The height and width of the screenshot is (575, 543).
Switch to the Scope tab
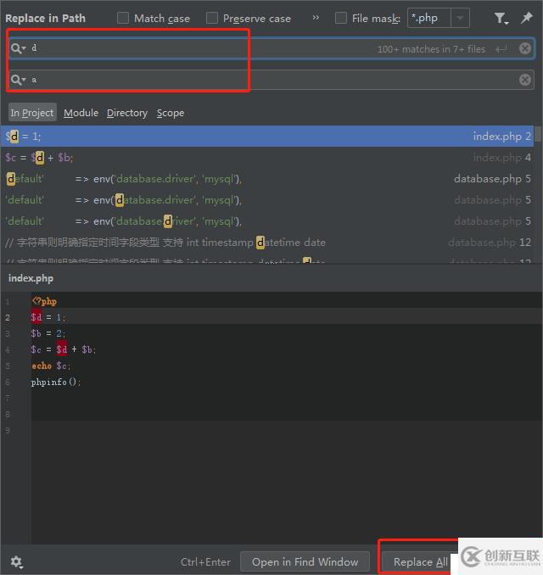point(171,113)
